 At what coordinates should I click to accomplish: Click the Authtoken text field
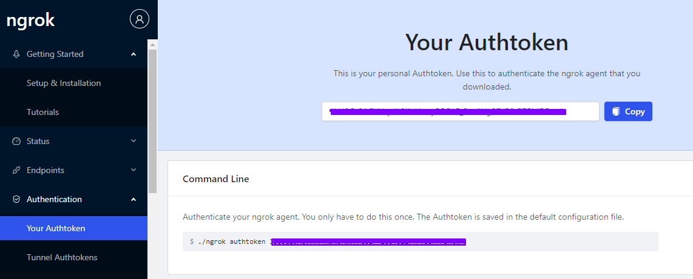coord(460,111)
